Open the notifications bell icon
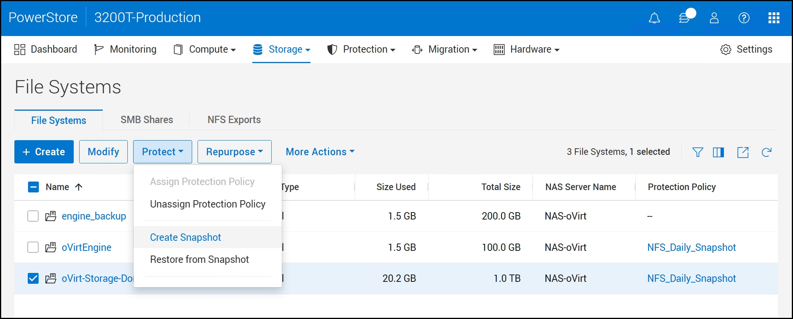 pos(654,18)
